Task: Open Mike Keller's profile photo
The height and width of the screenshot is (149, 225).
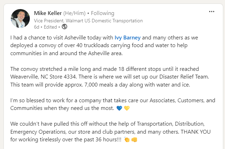Action: (20, 18)
